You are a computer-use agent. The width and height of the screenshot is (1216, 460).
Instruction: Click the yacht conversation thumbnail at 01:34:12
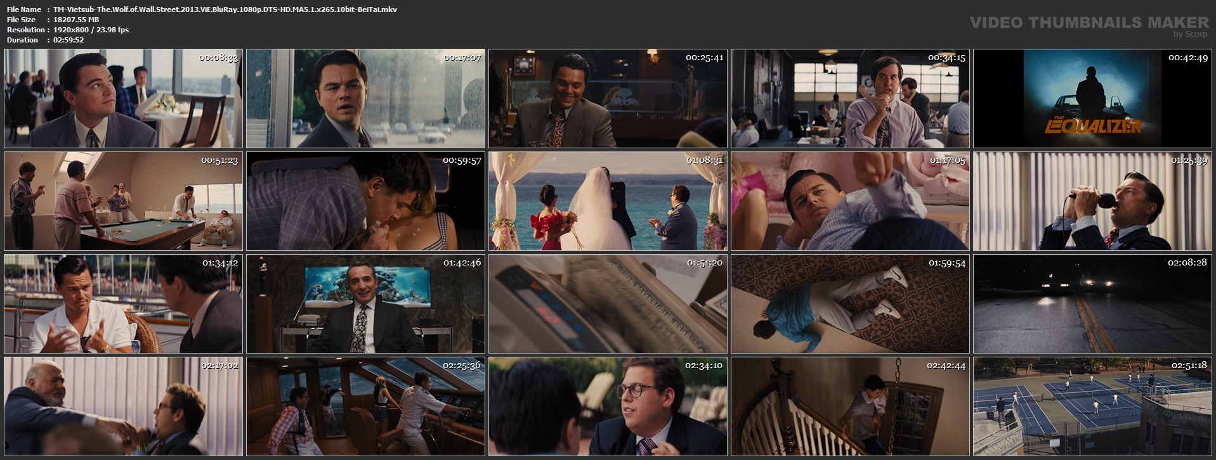(123, 304)
